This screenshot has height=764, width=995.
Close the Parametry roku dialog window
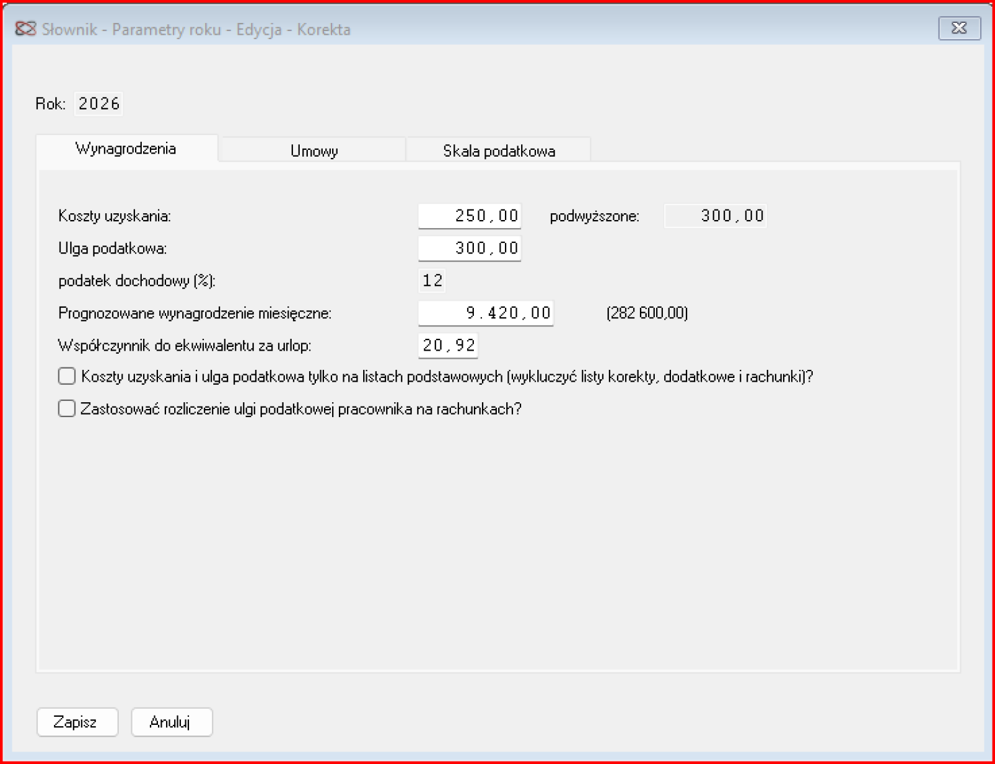(959, 28)
